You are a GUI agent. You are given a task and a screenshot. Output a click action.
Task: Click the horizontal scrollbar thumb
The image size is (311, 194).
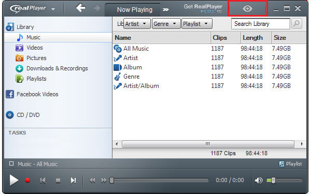coord(208,144)
